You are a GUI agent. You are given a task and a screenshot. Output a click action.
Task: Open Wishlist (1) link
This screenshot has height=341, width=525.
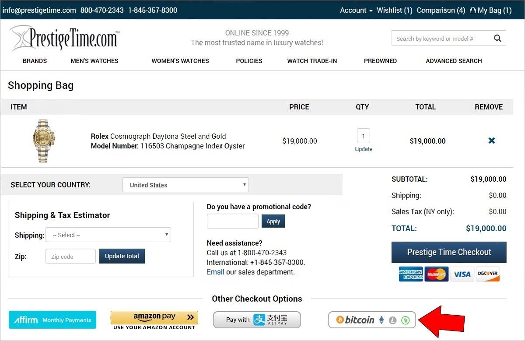(x=395, y=10)
